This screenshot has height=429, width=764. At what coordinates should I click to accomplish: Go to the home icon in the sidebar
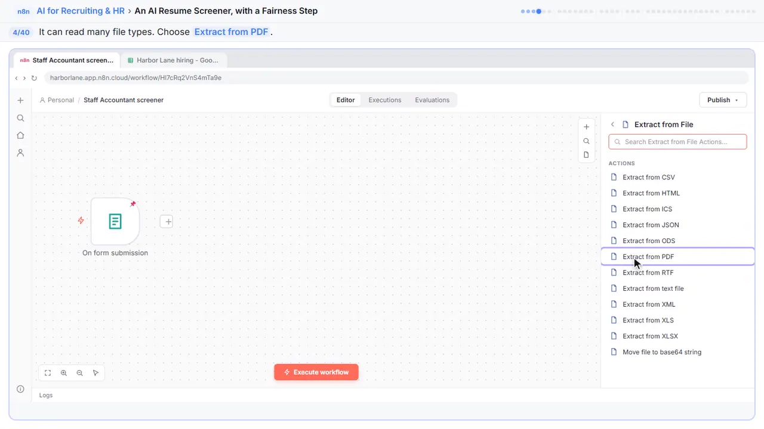pyautogui.click(x=20, y=135)
